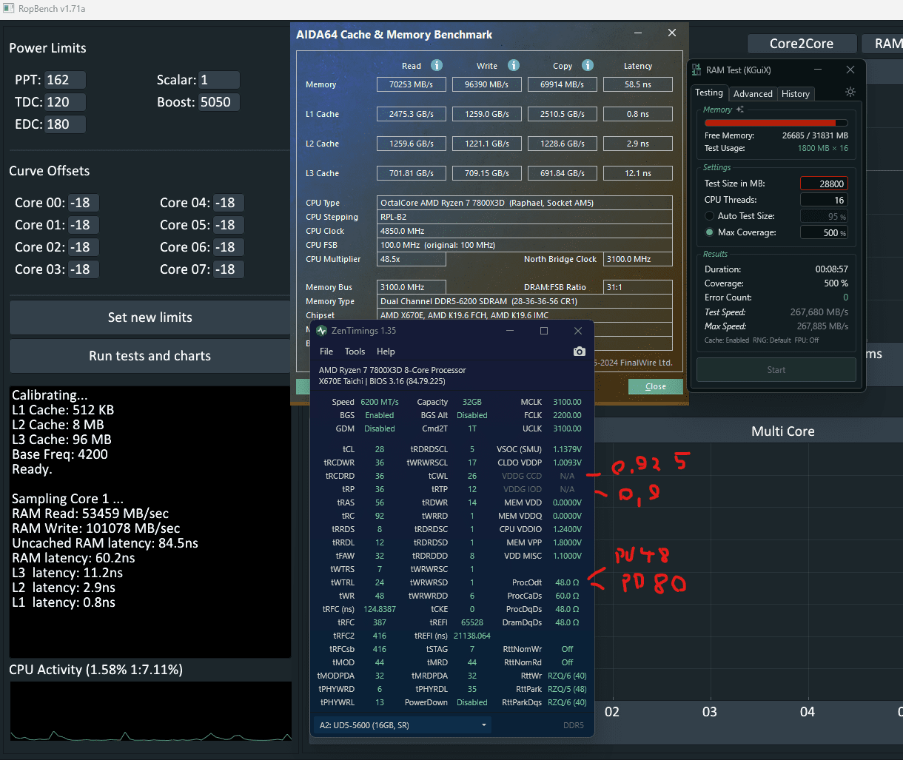The height and width of the screenshot is (760, 903).
Task: Click the TDC input field
Action: [65, 102]
